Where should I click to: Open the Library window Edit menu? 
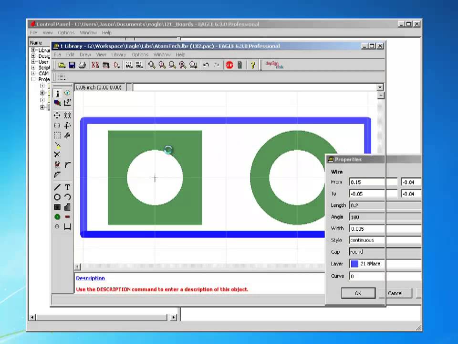pos(70,54)
